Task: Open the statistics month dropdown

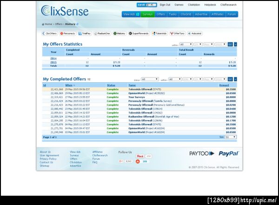Action: [x=208, y=44]
